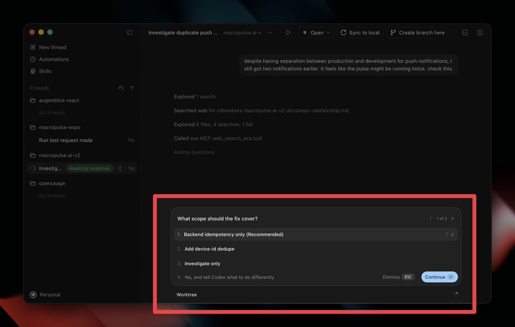Start a New thread
The width and height of the screenshot is (515, 327).
48,47
